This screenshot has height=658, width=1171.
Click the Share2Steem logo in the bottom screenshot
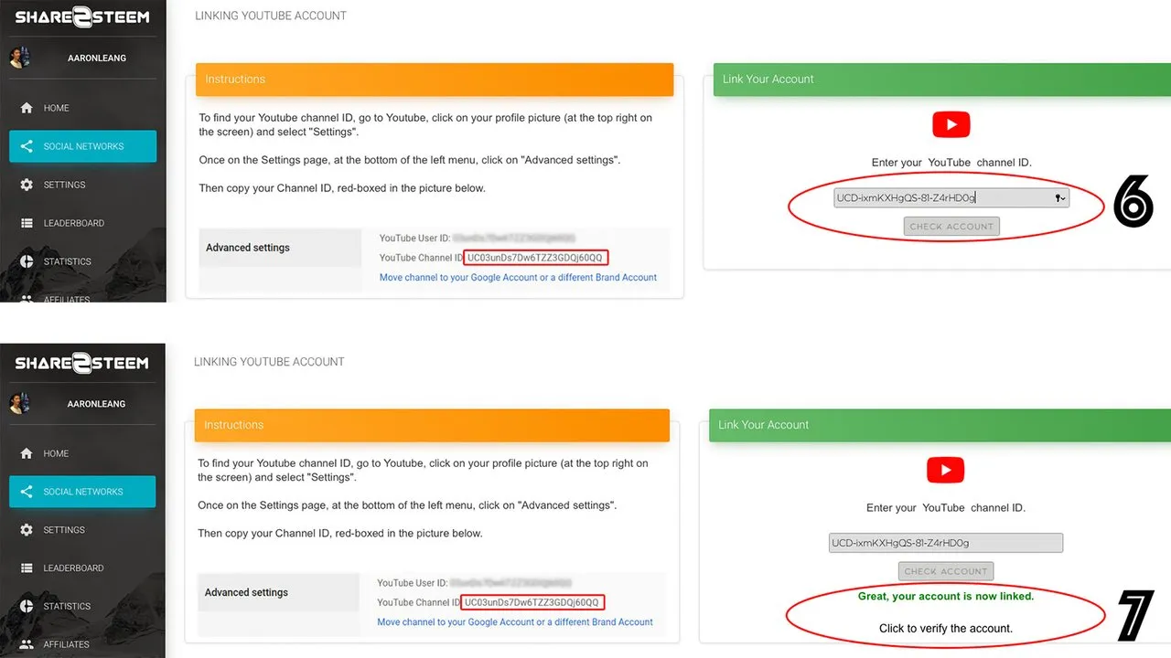81,363
